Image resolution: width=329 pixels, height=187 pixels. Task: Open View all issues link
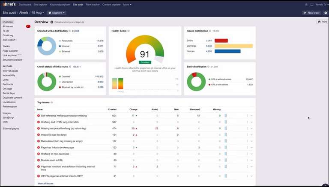45,184
